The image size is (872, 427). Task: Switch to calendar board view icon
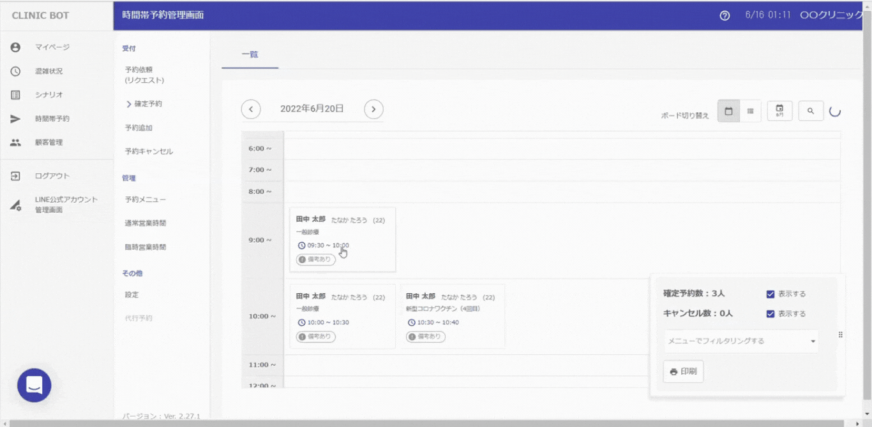[728, 111]
